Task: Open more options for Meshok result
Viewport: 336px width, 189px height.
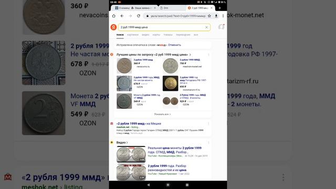Action: (x=208, y=124)
